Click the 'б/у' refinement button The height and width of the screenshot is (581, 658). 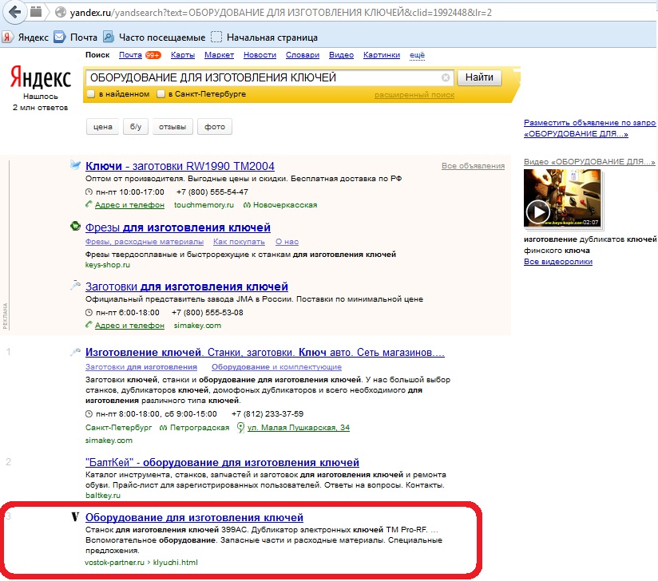[x=136, y=127]
